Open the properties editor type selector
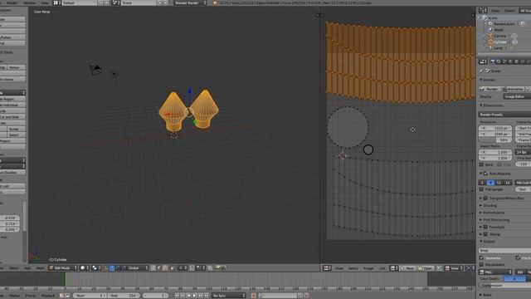 coord(483,61)
